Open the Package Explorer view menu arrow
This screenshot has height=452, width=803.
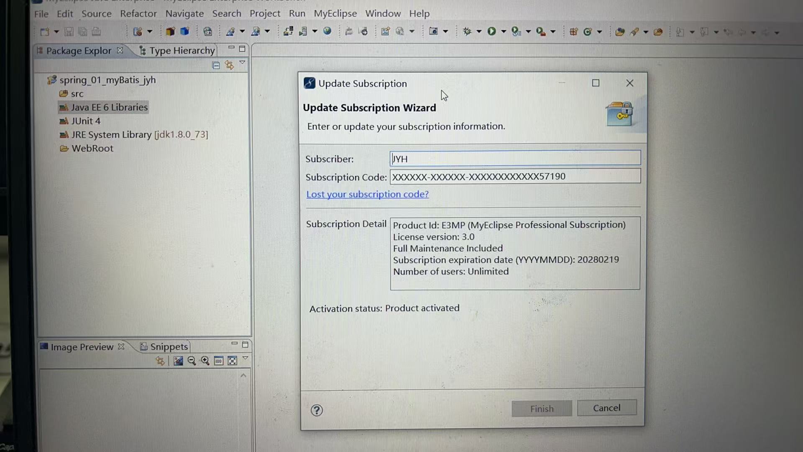(x=242, y=62)
